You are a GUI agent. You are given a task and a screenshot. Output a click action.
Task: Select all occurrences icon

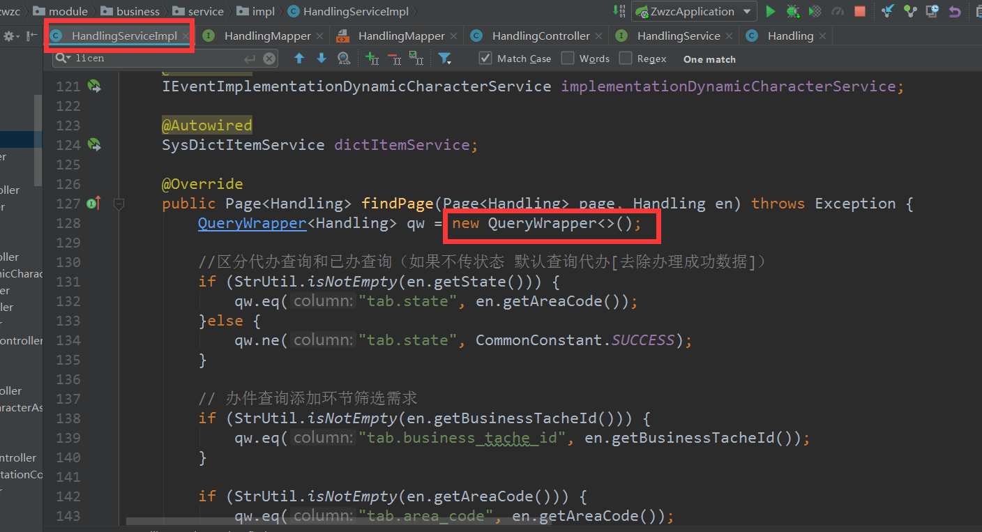click(x=416, y=59)
